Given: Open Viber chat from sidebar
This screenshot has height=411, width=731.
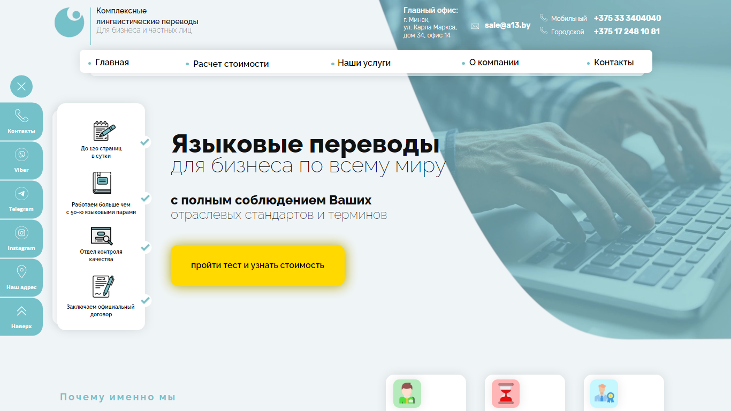Looking at the screenshot, I should click(21, 161).
